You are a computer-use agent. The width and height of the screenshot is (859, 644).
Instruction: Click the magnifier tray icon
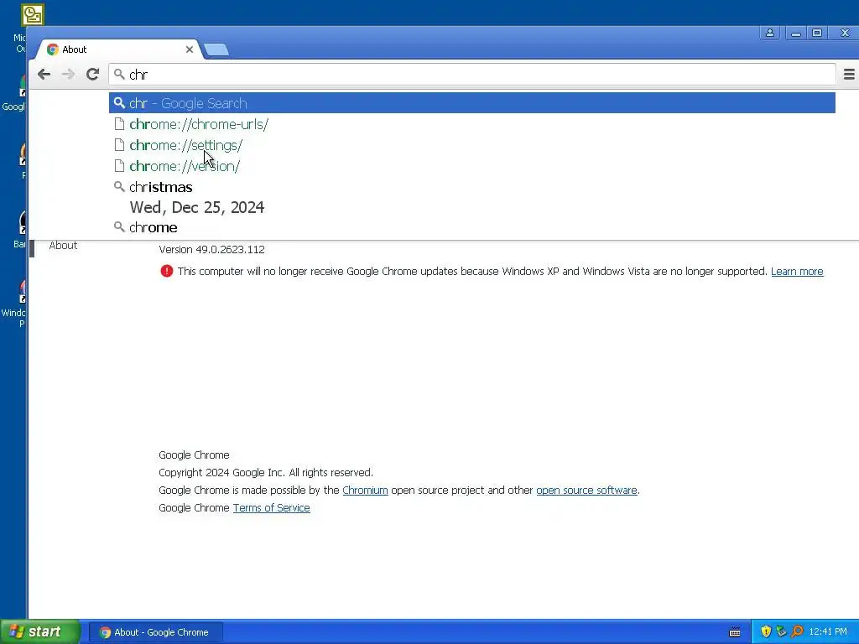tap(797, 632)
